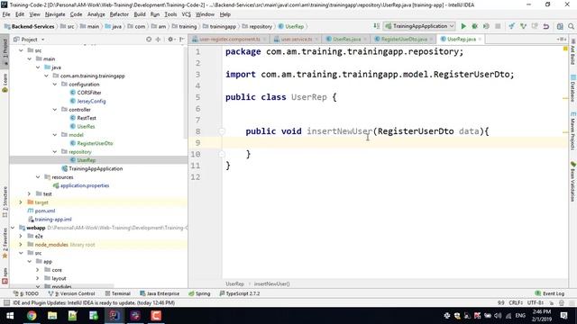Screen dimensions: 577x324
Task: Collapse the model folder
Action: [x=54, y=135]
